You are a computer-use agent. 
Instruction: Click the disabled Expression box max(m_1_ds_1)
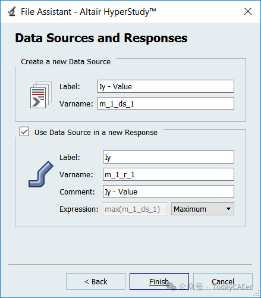(135, 209)
